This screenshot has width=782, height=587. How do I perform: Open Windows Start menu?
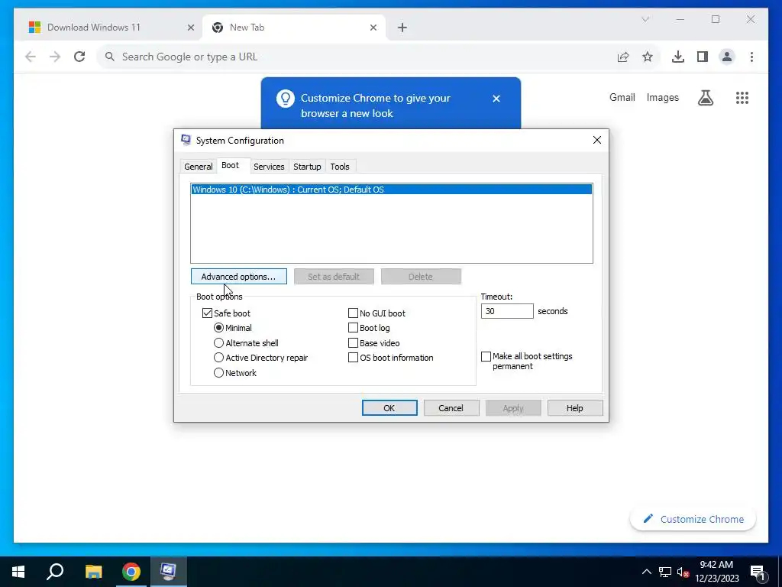18,572
